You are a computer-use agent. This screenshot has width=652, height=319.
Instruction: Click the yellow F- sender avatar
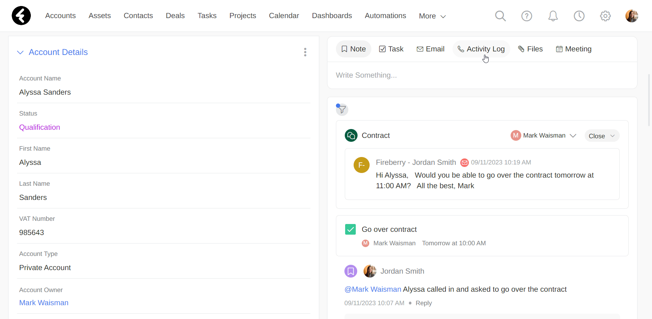[x=361, y=165]
